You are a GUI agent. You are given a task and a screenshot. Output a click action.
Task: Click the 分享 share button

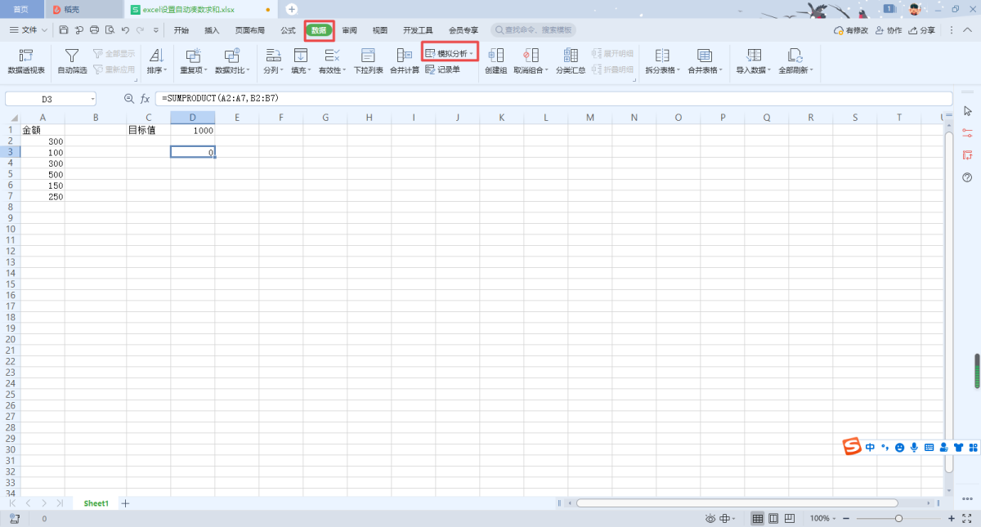921,30
